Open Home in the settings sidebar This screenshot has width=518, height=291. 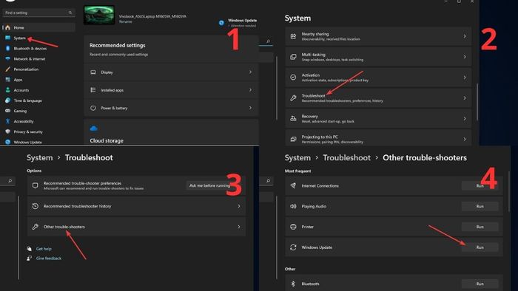39,27
